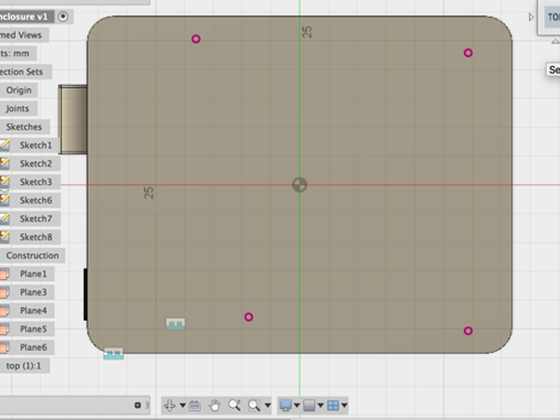Select the top (1):1 component

pos(23,366)
